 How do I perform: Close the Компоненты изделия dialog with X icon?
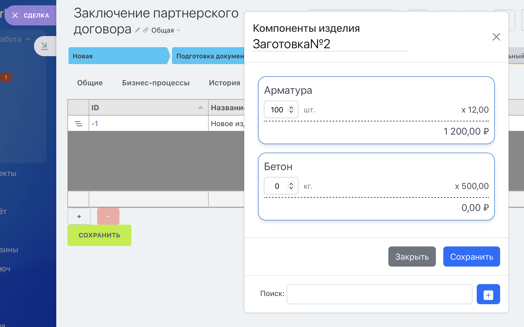coord(496,37)
